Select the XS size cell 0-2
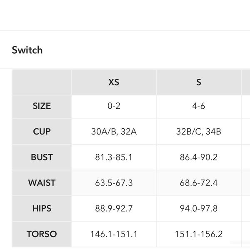The image size is (250, 250). 114,106
